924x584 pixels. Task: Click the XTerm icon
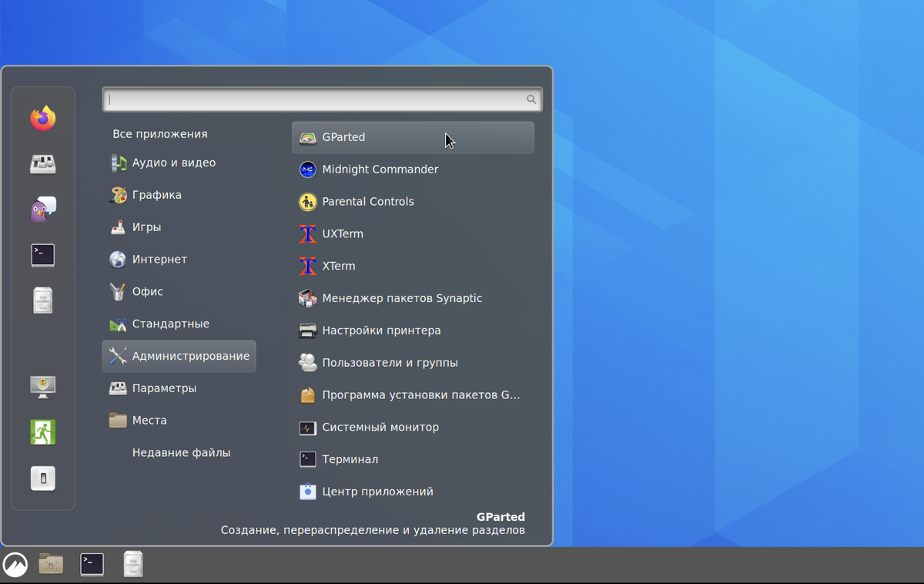point(308,267)
